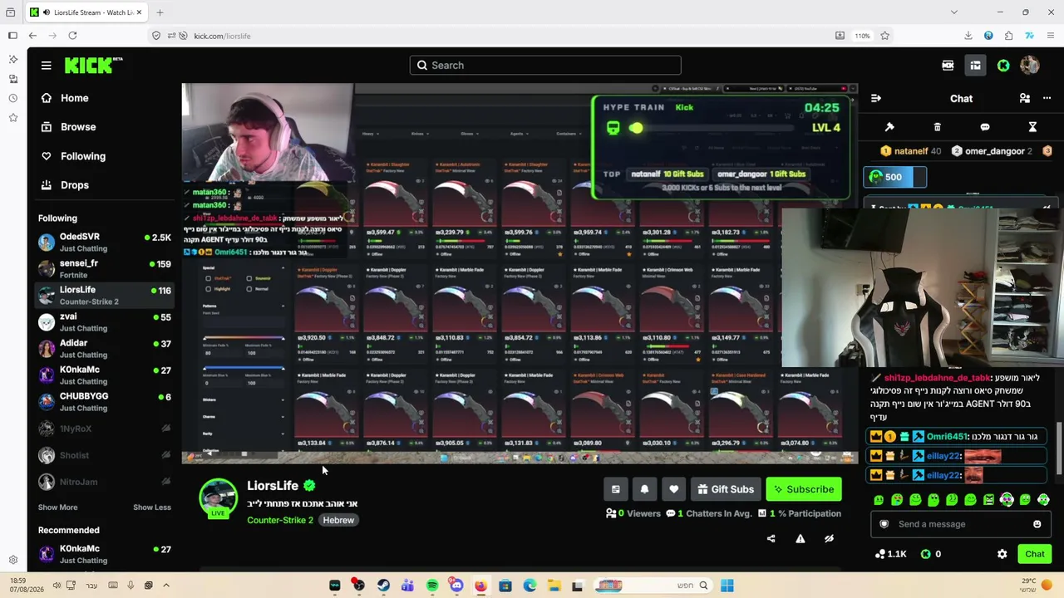The width and height of the screenshot is (1064, 598).
Task: Open the treasure chest rewards icon
Action: coord(975,65)
